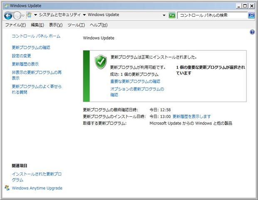Click the システムとセキュリティ breadcrumb
The height and width of the screenshot is (200, 258).
tap(60, 15)
